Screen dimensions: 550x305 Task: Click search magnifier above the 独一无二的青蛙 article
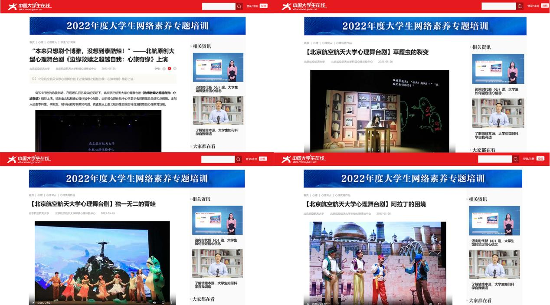(239, 159)
